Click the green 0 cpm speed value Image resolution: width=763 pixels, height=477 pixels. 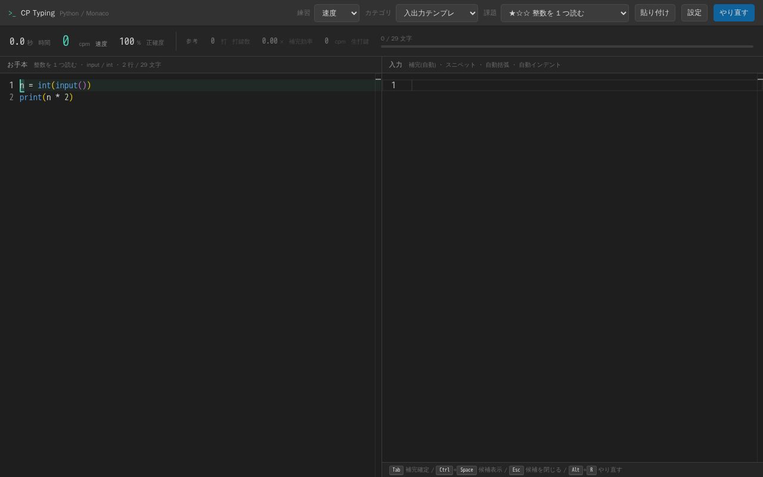pos(66,41)
